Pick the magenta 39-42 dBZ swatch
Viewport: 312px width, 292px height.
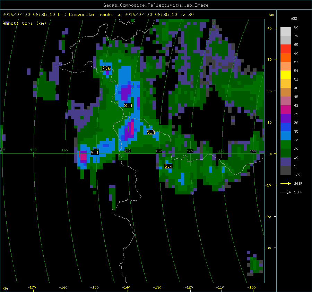[x=286, y=109]
